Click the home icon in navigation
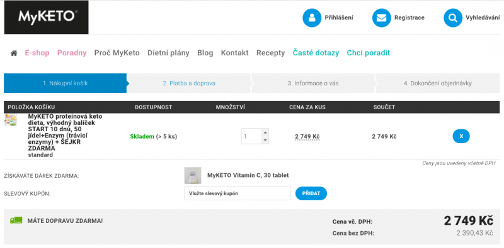Image resolution: width=504 pixels, height=248 pixels. pos(14,53)
